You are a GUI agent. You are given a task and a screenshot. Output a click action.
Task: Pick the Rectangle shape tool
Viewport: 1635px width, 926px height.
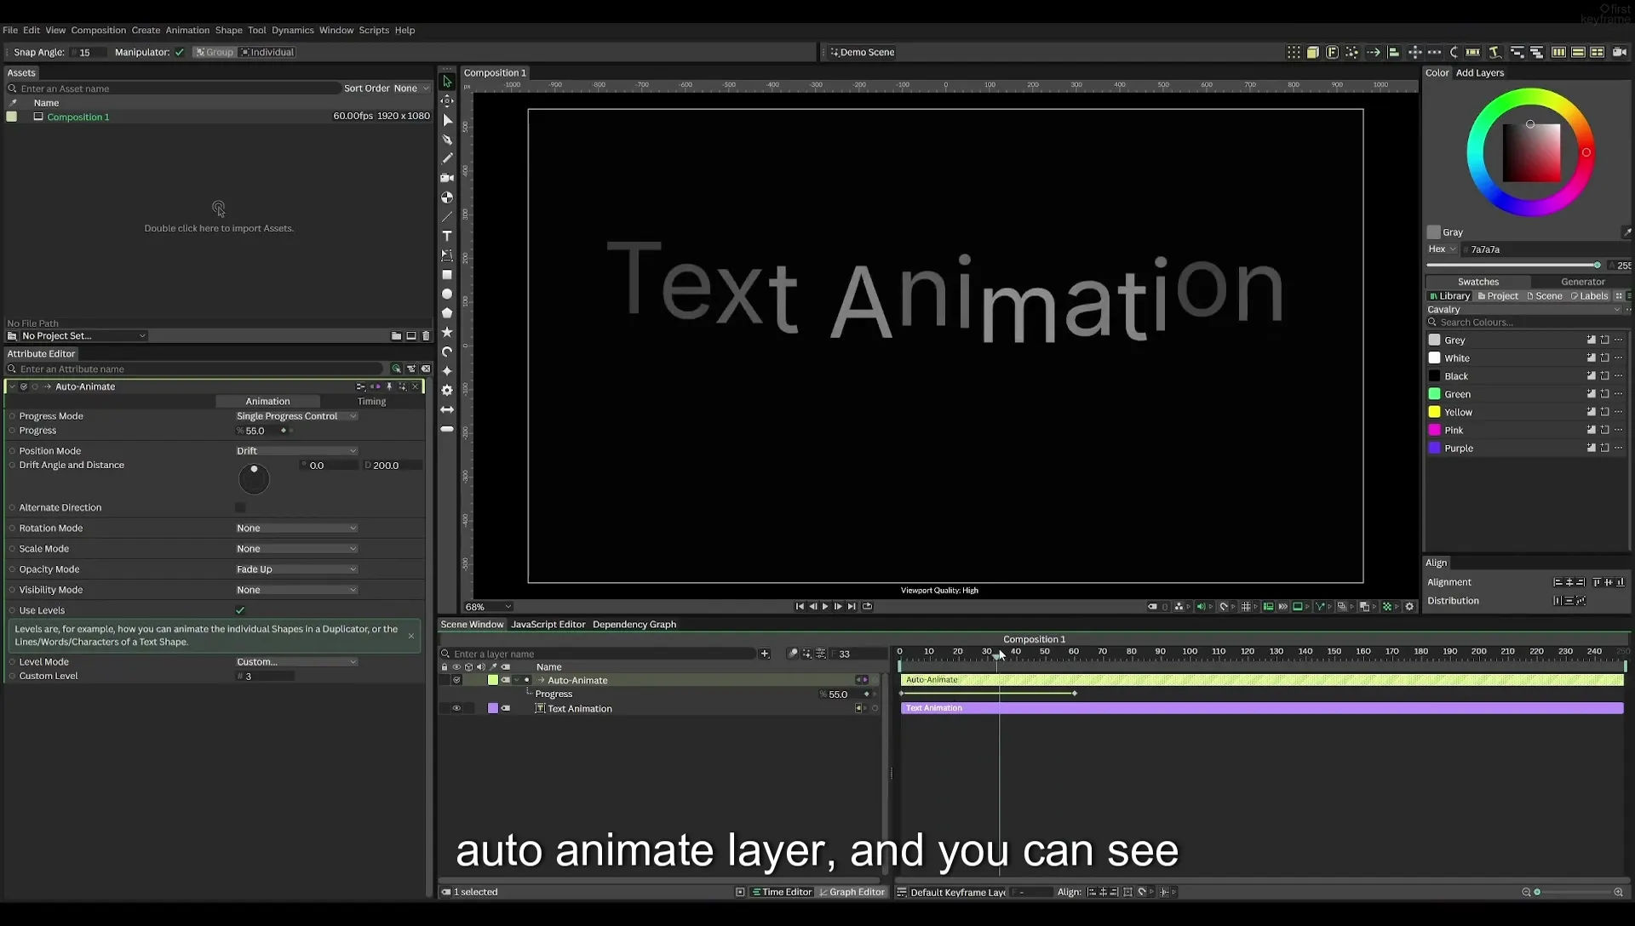pos(447,275)
